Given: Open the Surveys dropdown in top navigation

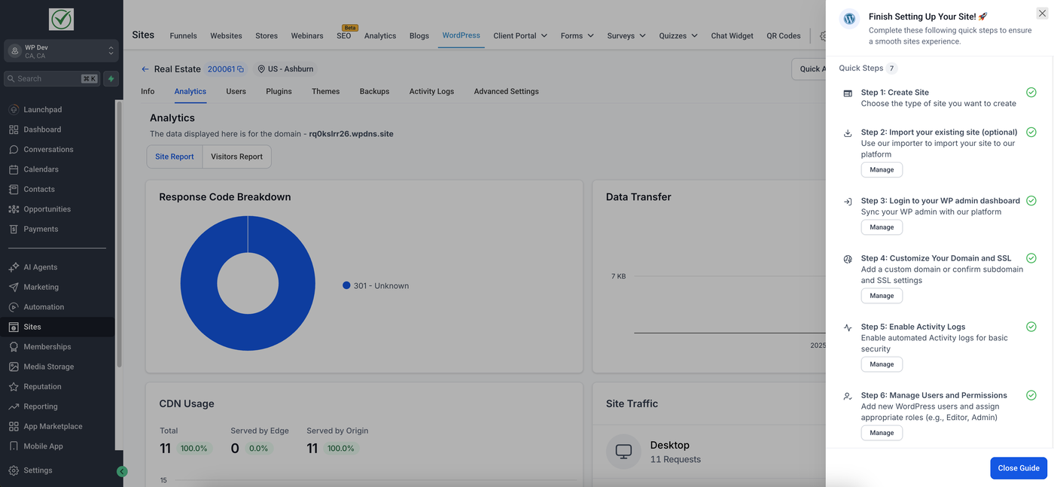Looking at the screenshot, I should [626, 35].
